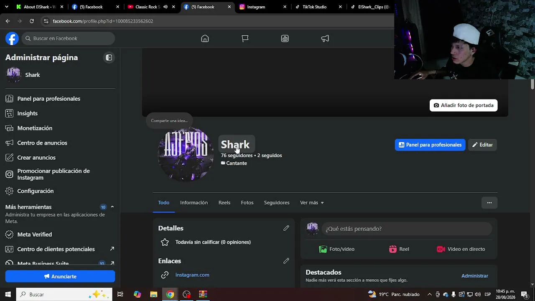Image resolution: width=535 pixels, height=301 pixels.
Task: Click the browser address bar URL
Action: pos(103,21)
